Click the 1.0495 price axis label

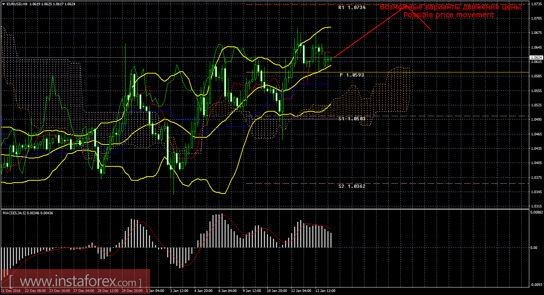pos(536,119)
